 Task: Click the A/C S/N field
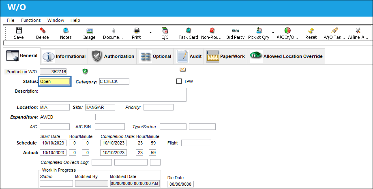point(110,127)
